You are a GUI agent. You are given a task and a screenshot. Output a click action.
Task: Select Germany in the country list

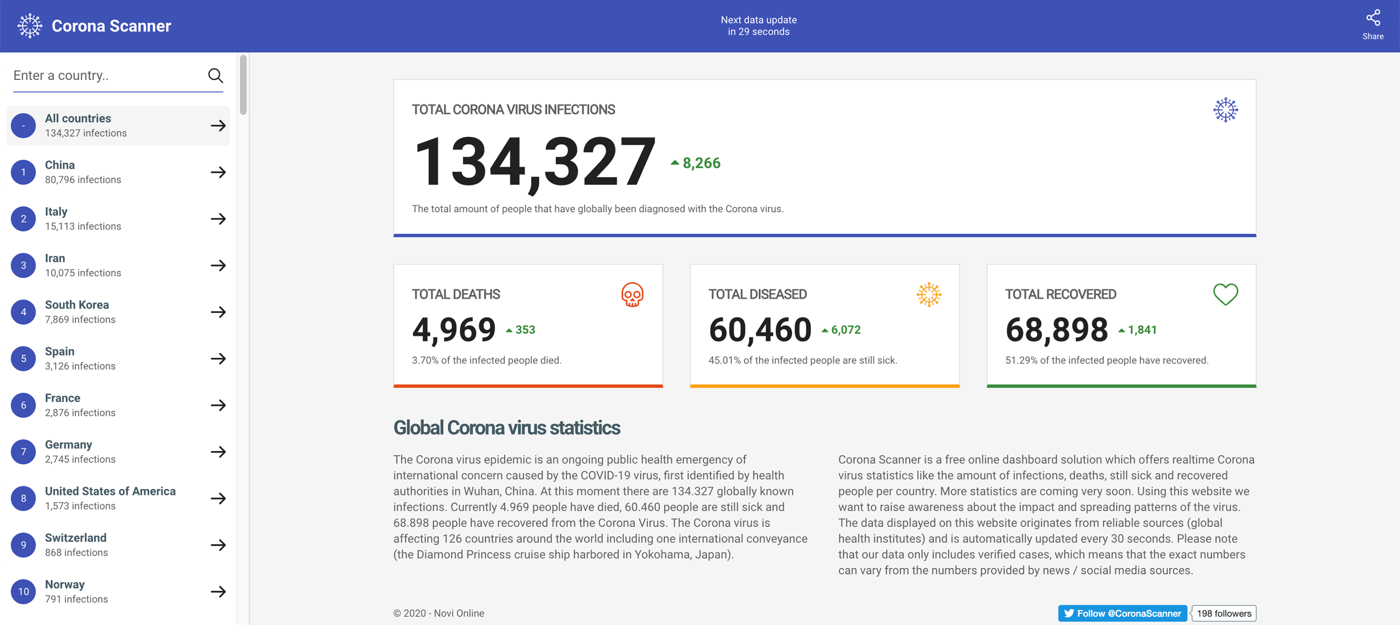(x=118, y=452)
